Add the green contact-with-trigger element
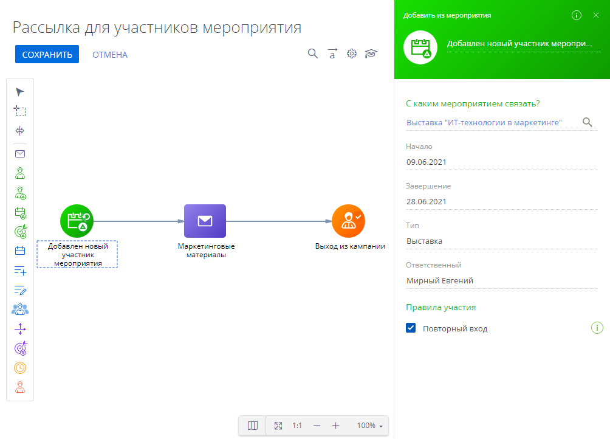 pyautogui.click(x=20, y=193)
